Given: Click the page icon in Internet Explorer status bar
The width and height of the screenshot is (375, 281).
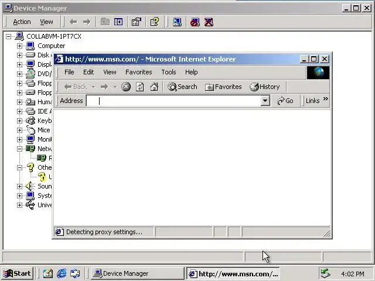Looking at the screenshot, I should pos(59,232).
